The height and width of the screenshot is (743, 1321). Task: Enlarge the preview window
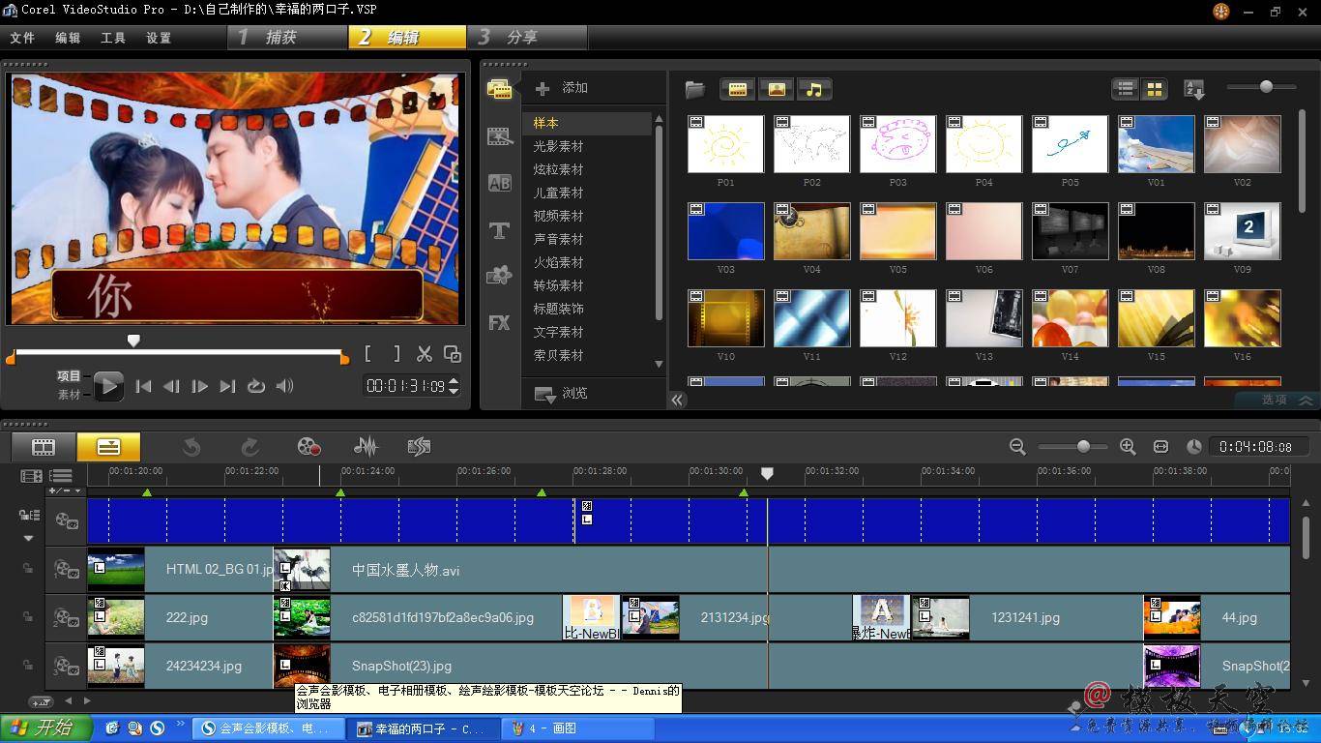[452, 354]
